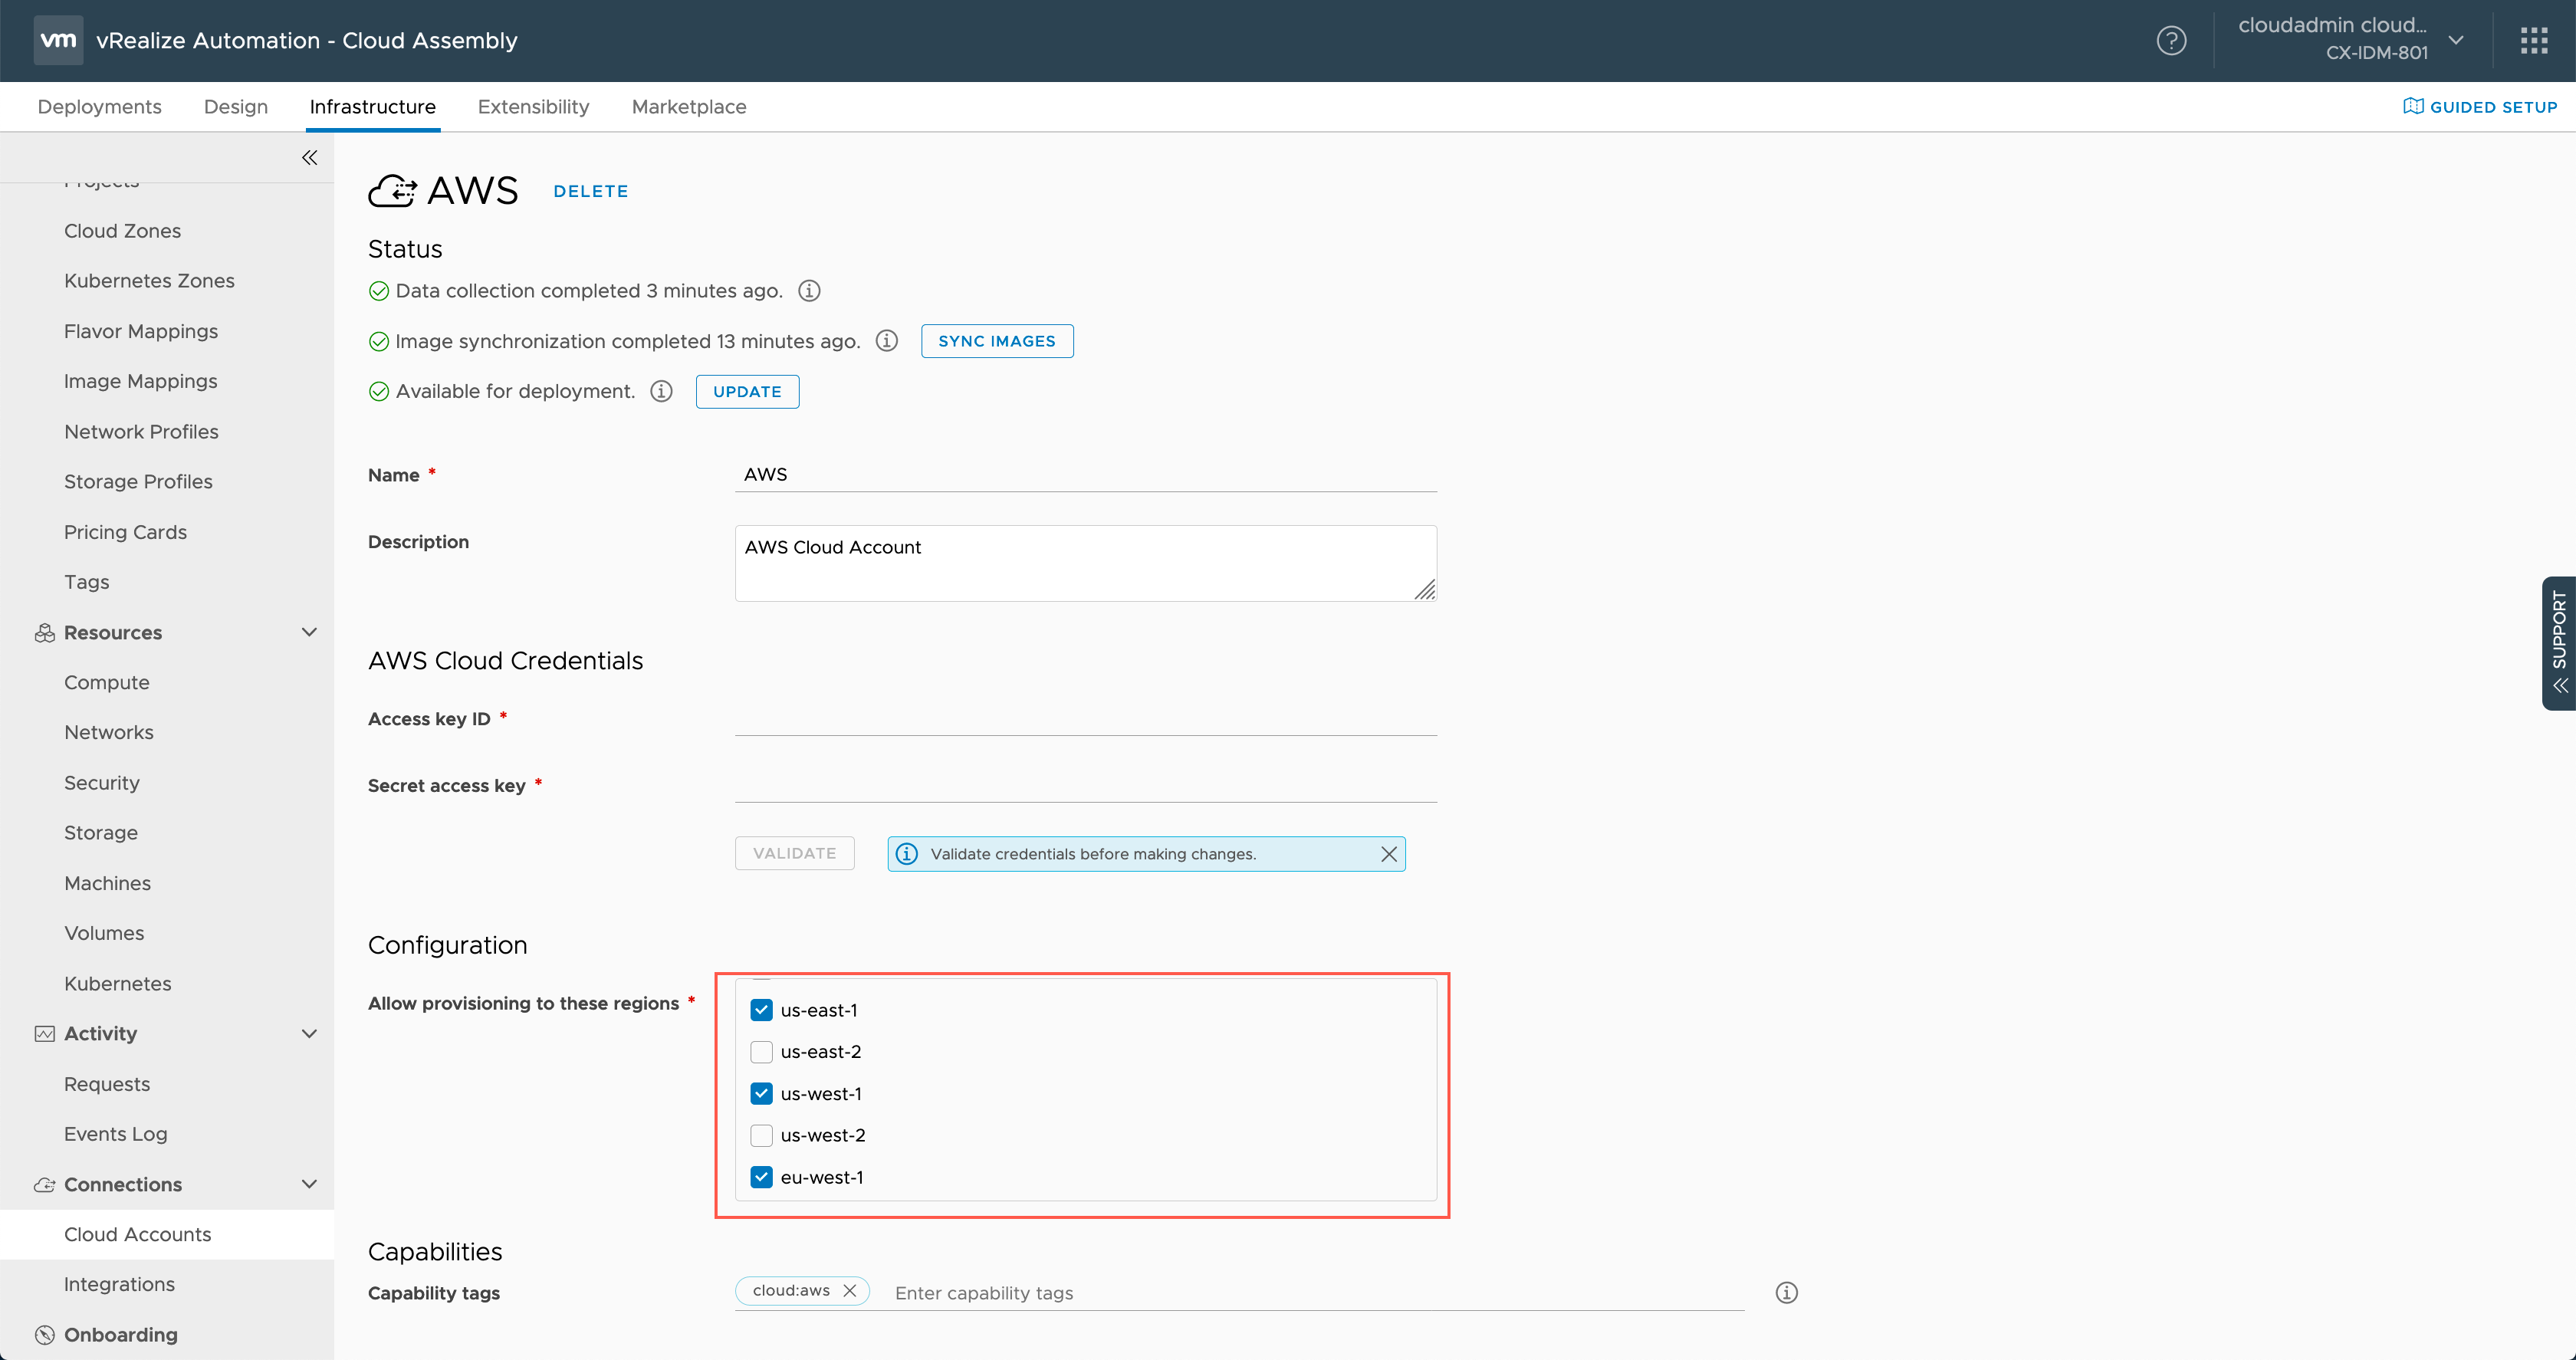Screen dimensions: 2576x1360
Task: Click the Description text area
Action: point(1084,563)
